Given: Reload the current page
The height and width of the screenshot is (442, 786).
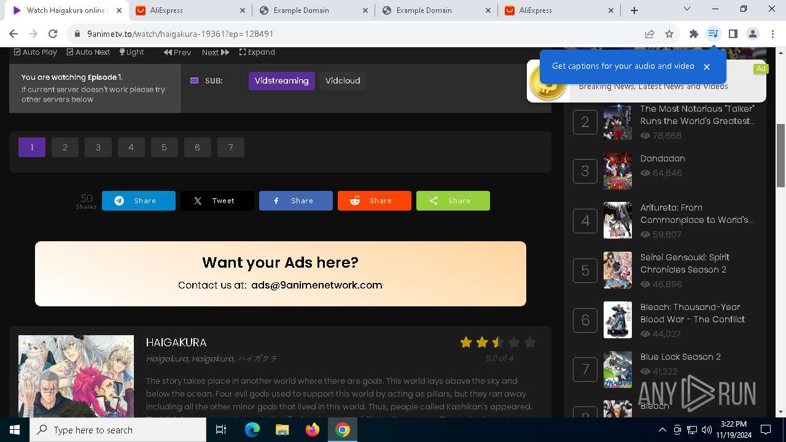Looking at the screenshot, I should pos(53,34).
